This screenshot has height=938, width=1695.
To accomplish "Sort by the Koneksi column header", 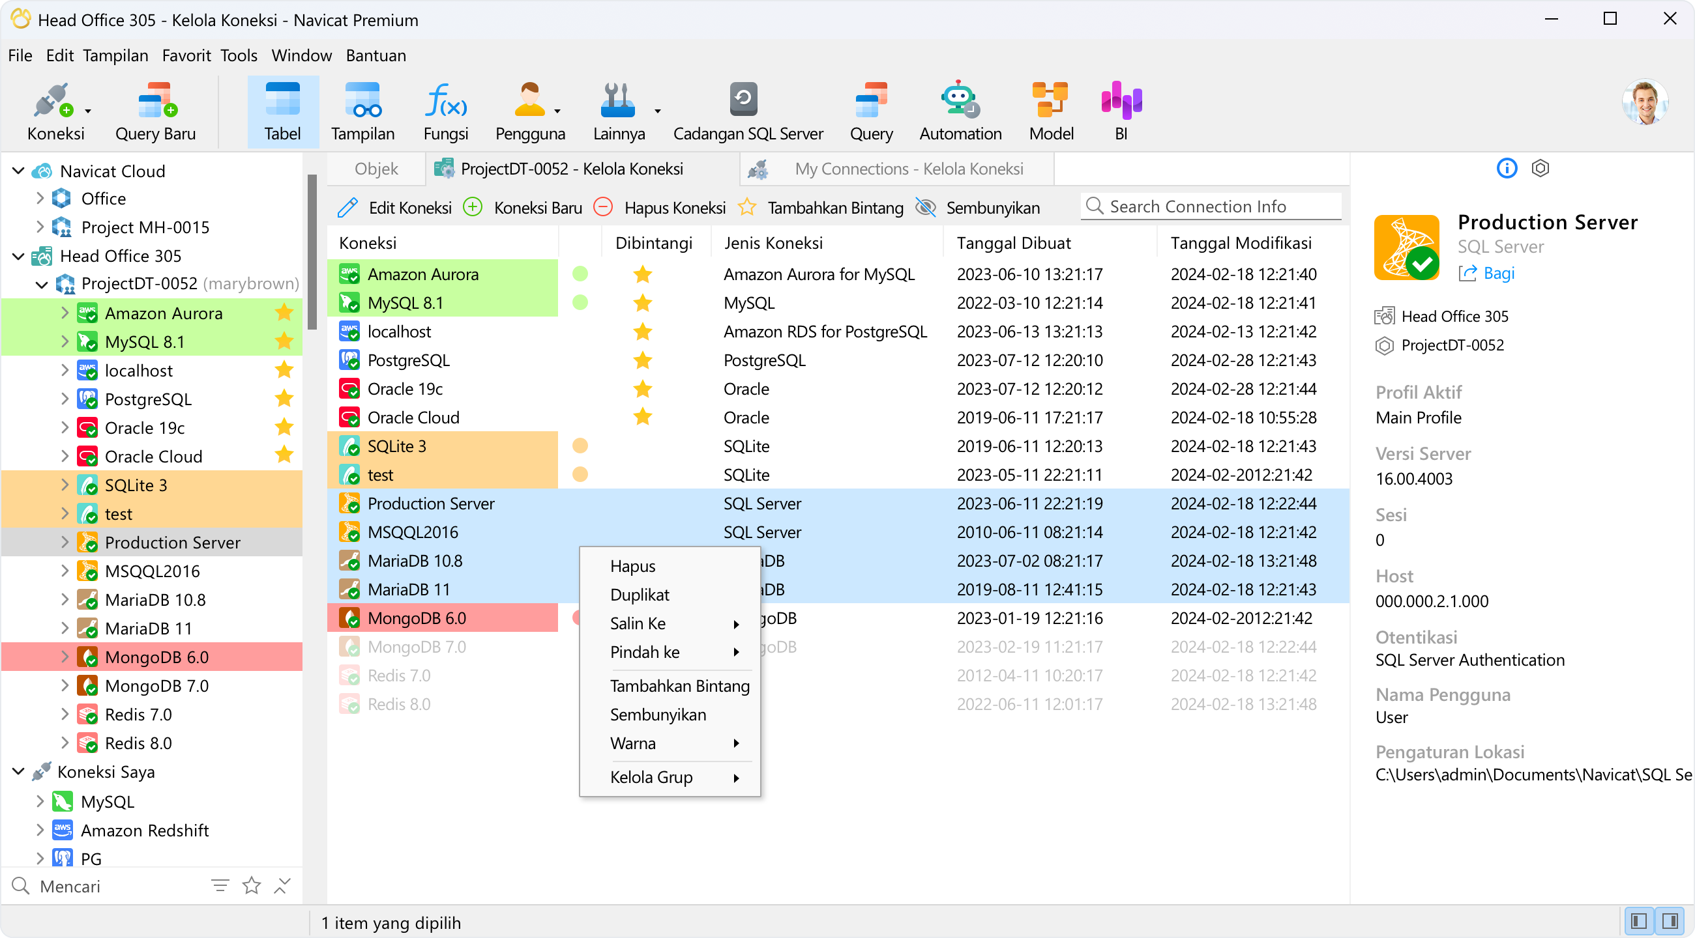I will [x=443, y=243].
